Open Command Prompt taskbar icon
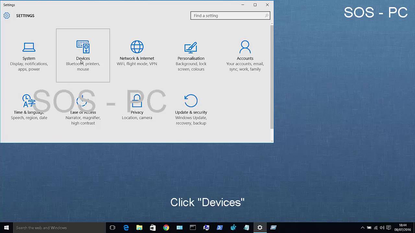This screenshot has width=415, height=233. [193, 227]
